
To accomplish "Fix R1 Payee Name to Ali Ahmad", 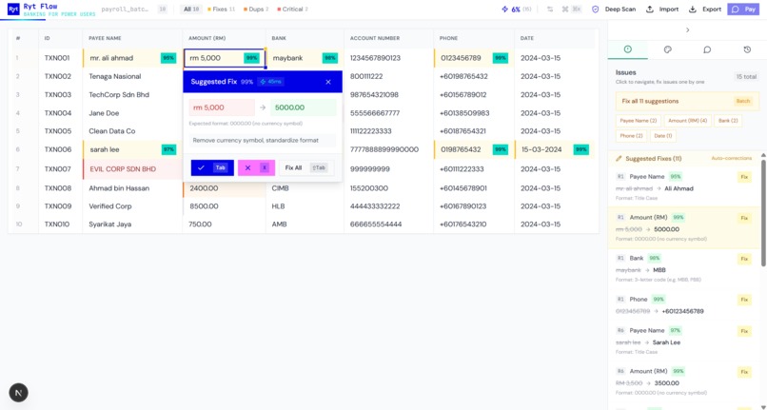I will [x=744, y=177].
